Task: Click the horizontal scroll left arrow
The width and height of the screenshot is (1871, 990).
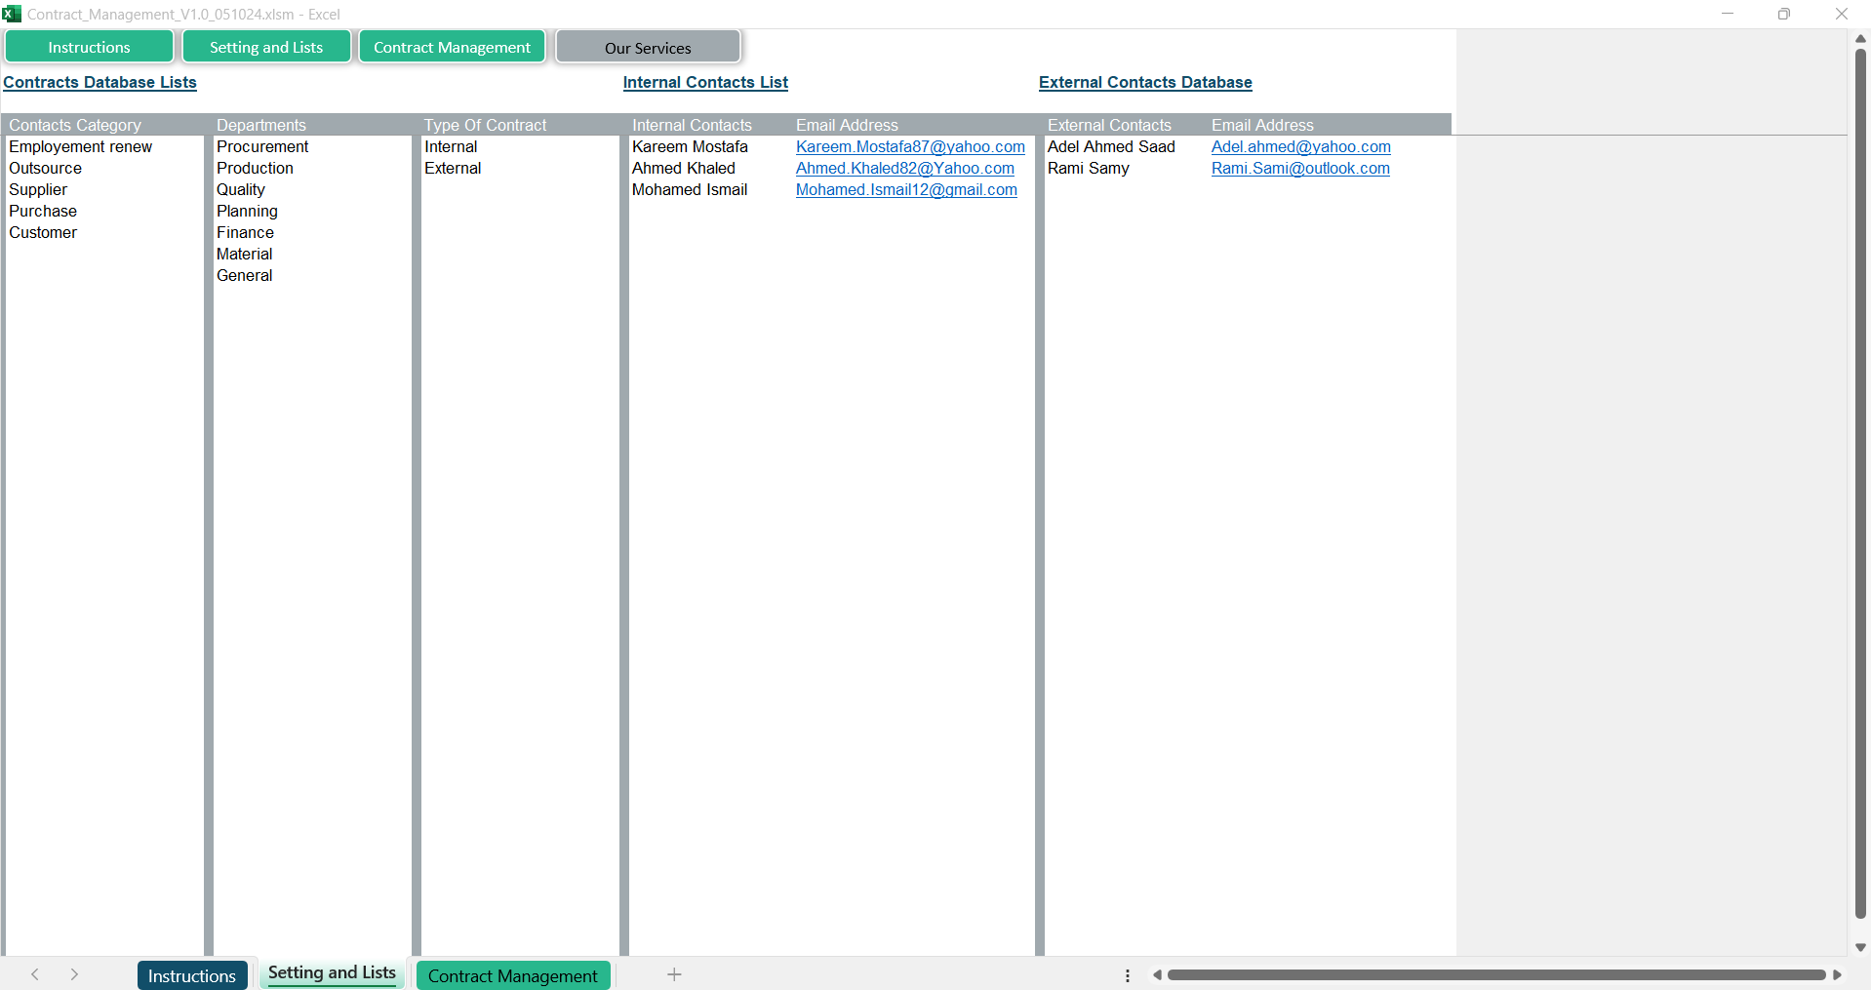Action: tap(1157, 975)
